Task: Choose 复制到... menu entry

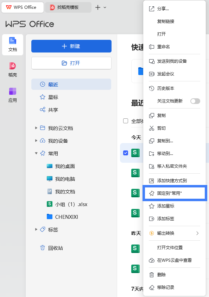Action: (x=175, y=141)
